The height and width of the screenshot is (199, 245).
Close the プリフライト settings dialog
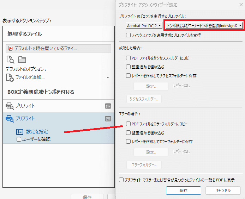[241, 5]
